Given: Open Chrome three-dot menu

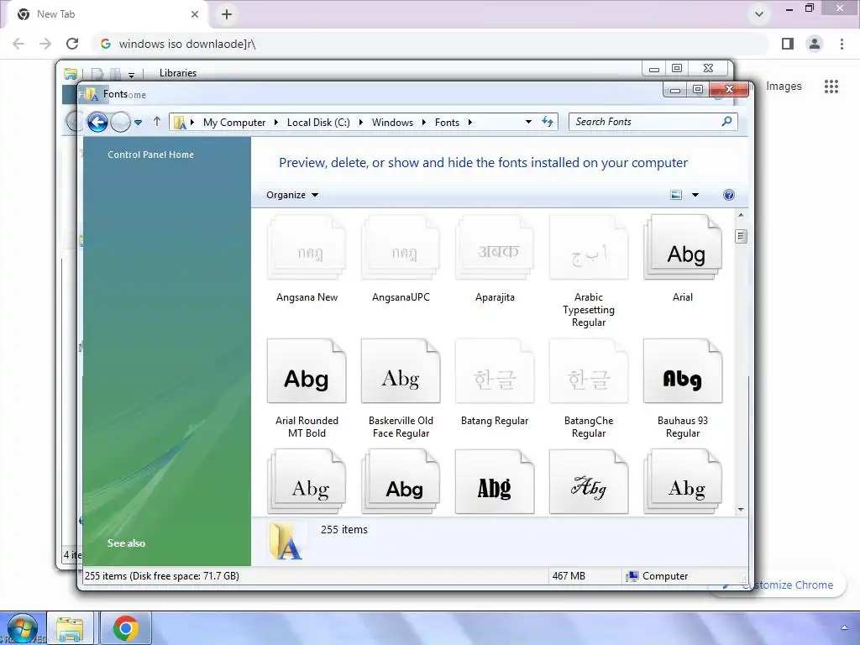Looking at the screenshot, I should tap(842, 44).
